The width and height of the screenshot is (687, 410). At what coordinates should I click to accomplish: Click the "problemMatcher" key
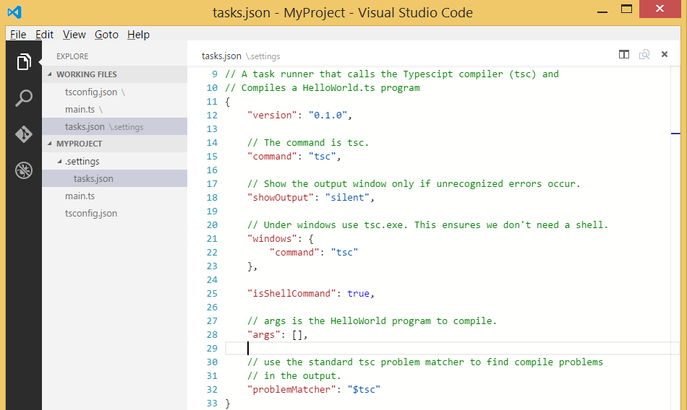[x=292, y=390]
